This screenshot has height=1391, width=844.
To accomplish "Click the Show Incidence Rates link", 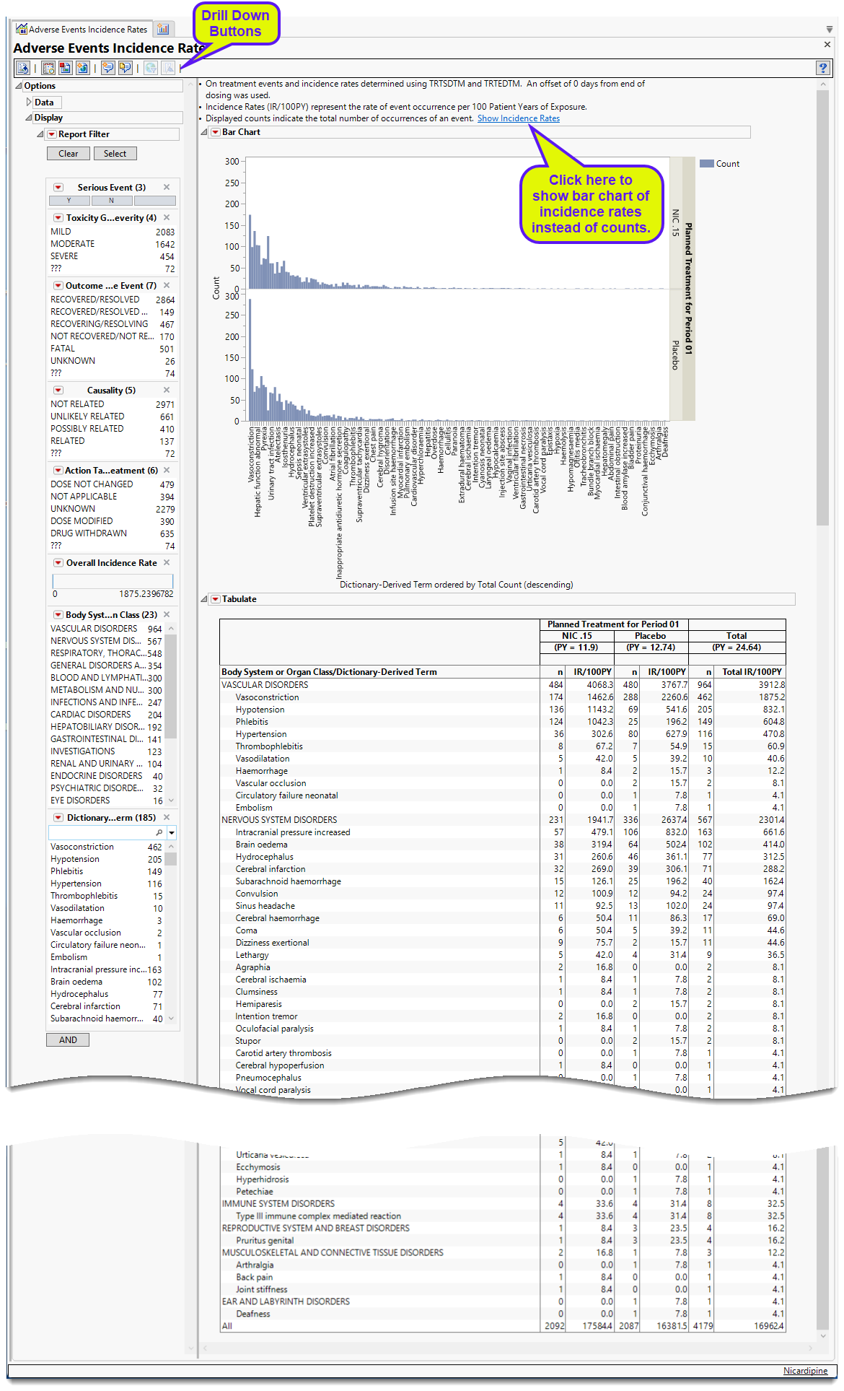I will [x=519, y=118].
